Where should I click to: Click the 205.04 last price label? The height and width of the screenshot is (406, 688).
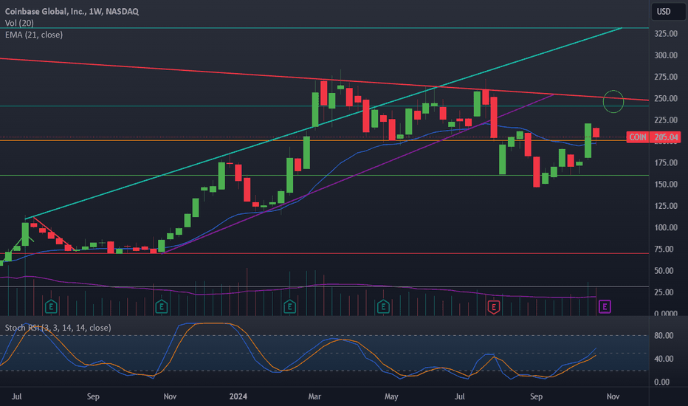coord(666,137)
